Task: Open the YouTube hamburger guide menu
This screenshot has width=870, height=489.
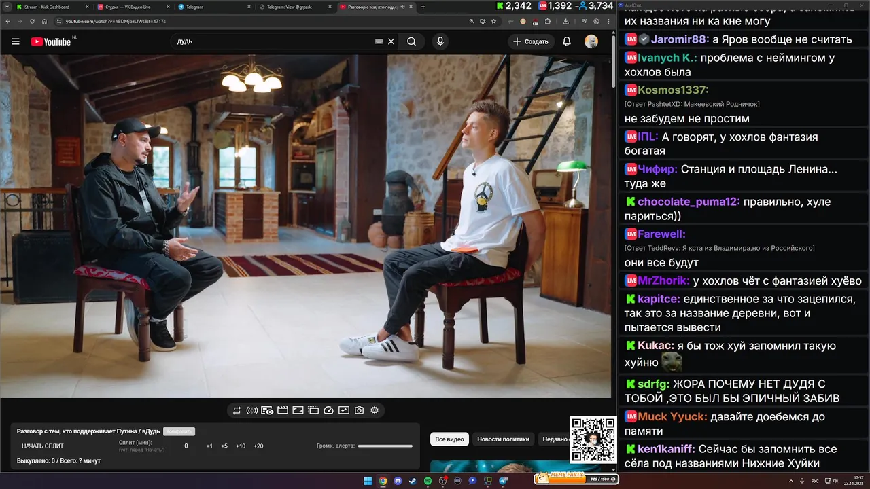Action: 15,41
